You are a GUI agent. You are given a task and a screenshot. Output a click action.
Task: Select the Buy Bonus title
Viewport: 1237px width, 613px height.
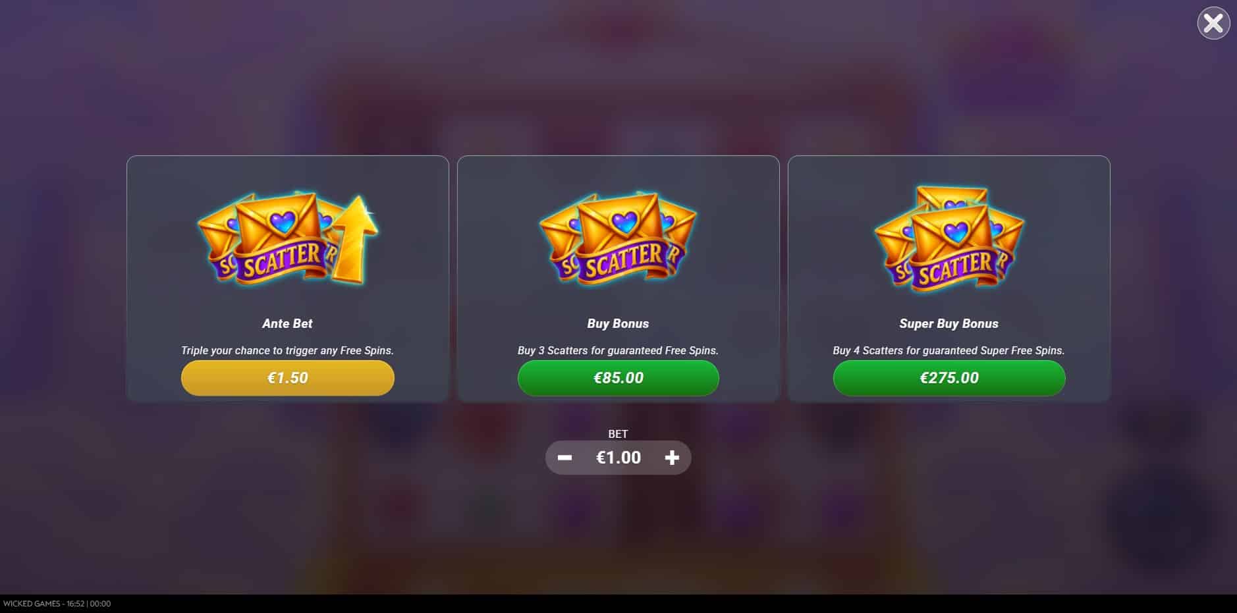pyautogui.click(x=618, y=323)
